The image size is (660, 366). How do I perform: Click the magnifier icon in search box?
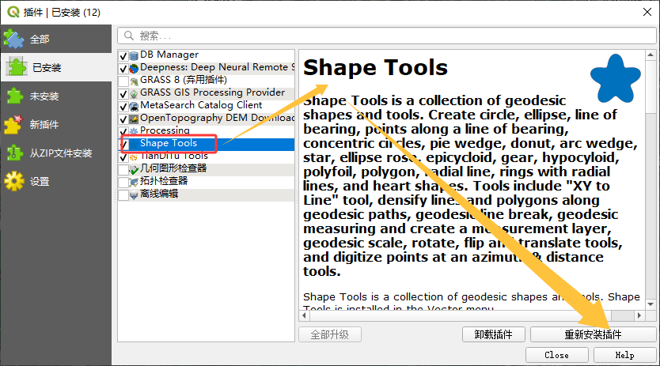click(x=129, y=36)
